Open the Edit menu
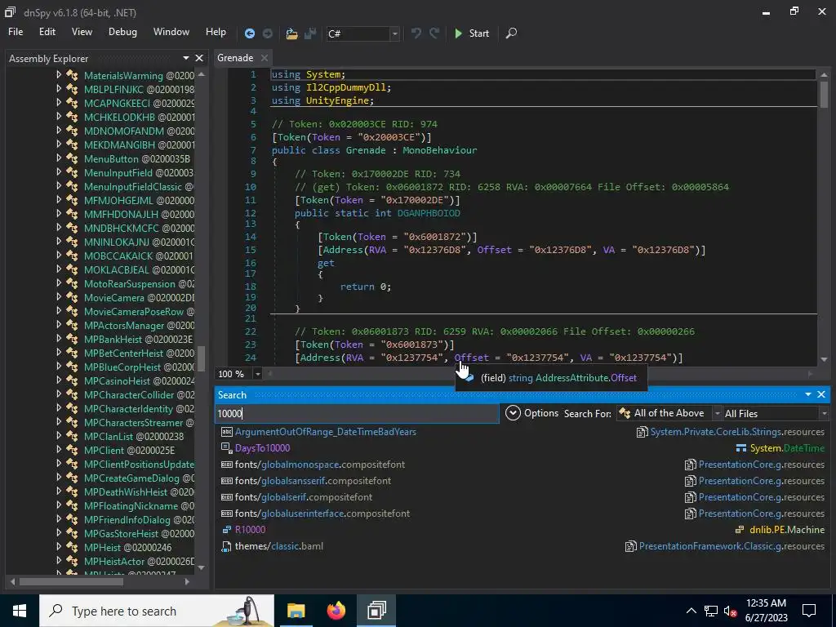 point(47,32)
